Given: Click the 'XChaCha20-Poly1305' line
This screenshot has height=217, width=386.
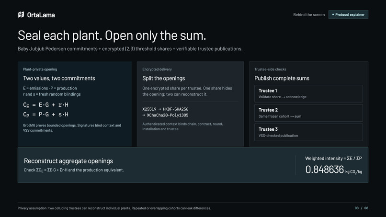Looking at the screenshot, I should pyautogui.click(x=165, y=115).
